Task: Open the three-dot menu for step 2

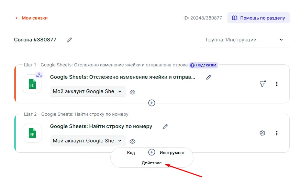Action: (277, 133)
